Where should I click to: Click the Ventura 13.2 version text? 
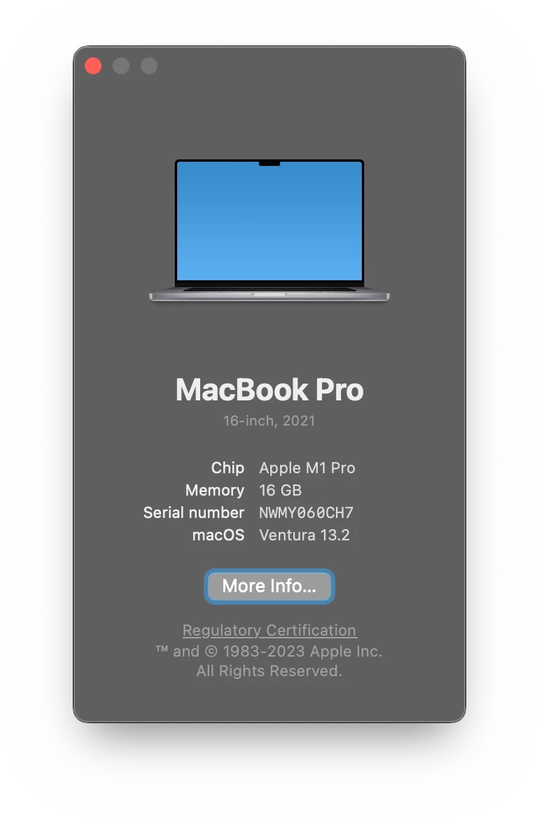point(304,535)
